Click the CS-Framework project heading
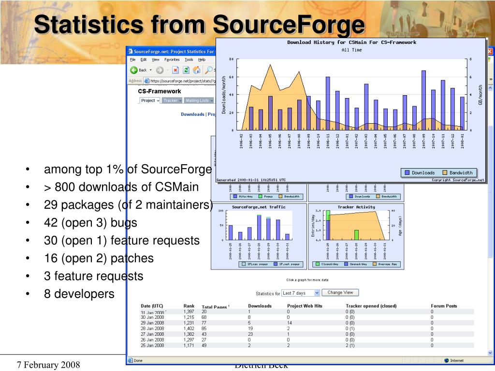The image size is (495, 371). tap(160, 91)
